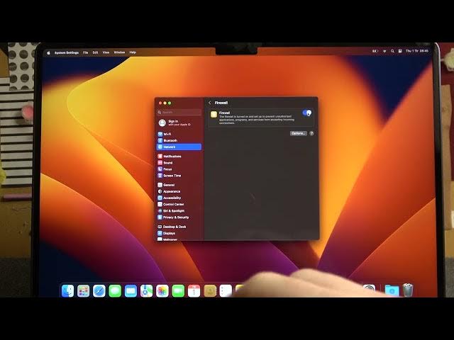Open Messages from the Dock
This screenshot has width=454, height=340.
tap(115, 290)
